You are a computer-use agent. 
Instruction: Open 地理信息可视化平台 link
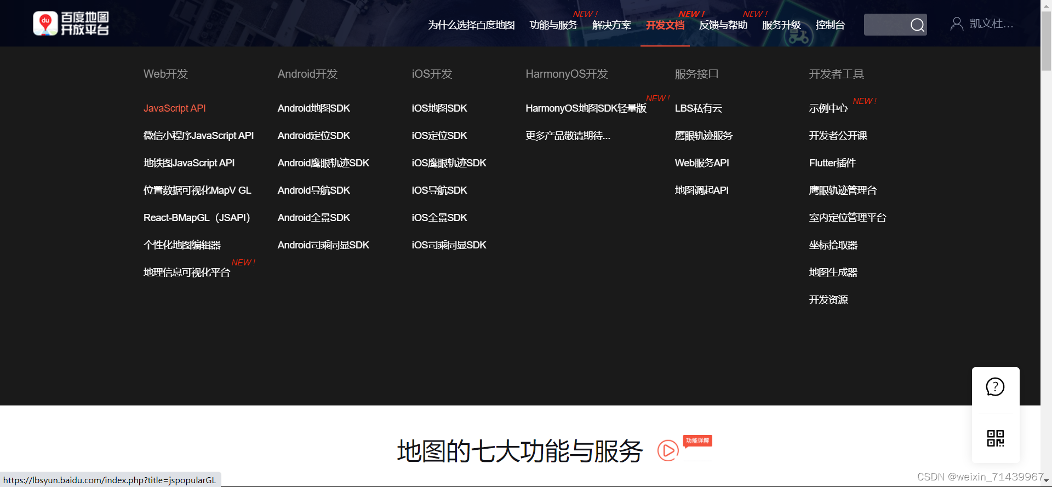[187, 273]
